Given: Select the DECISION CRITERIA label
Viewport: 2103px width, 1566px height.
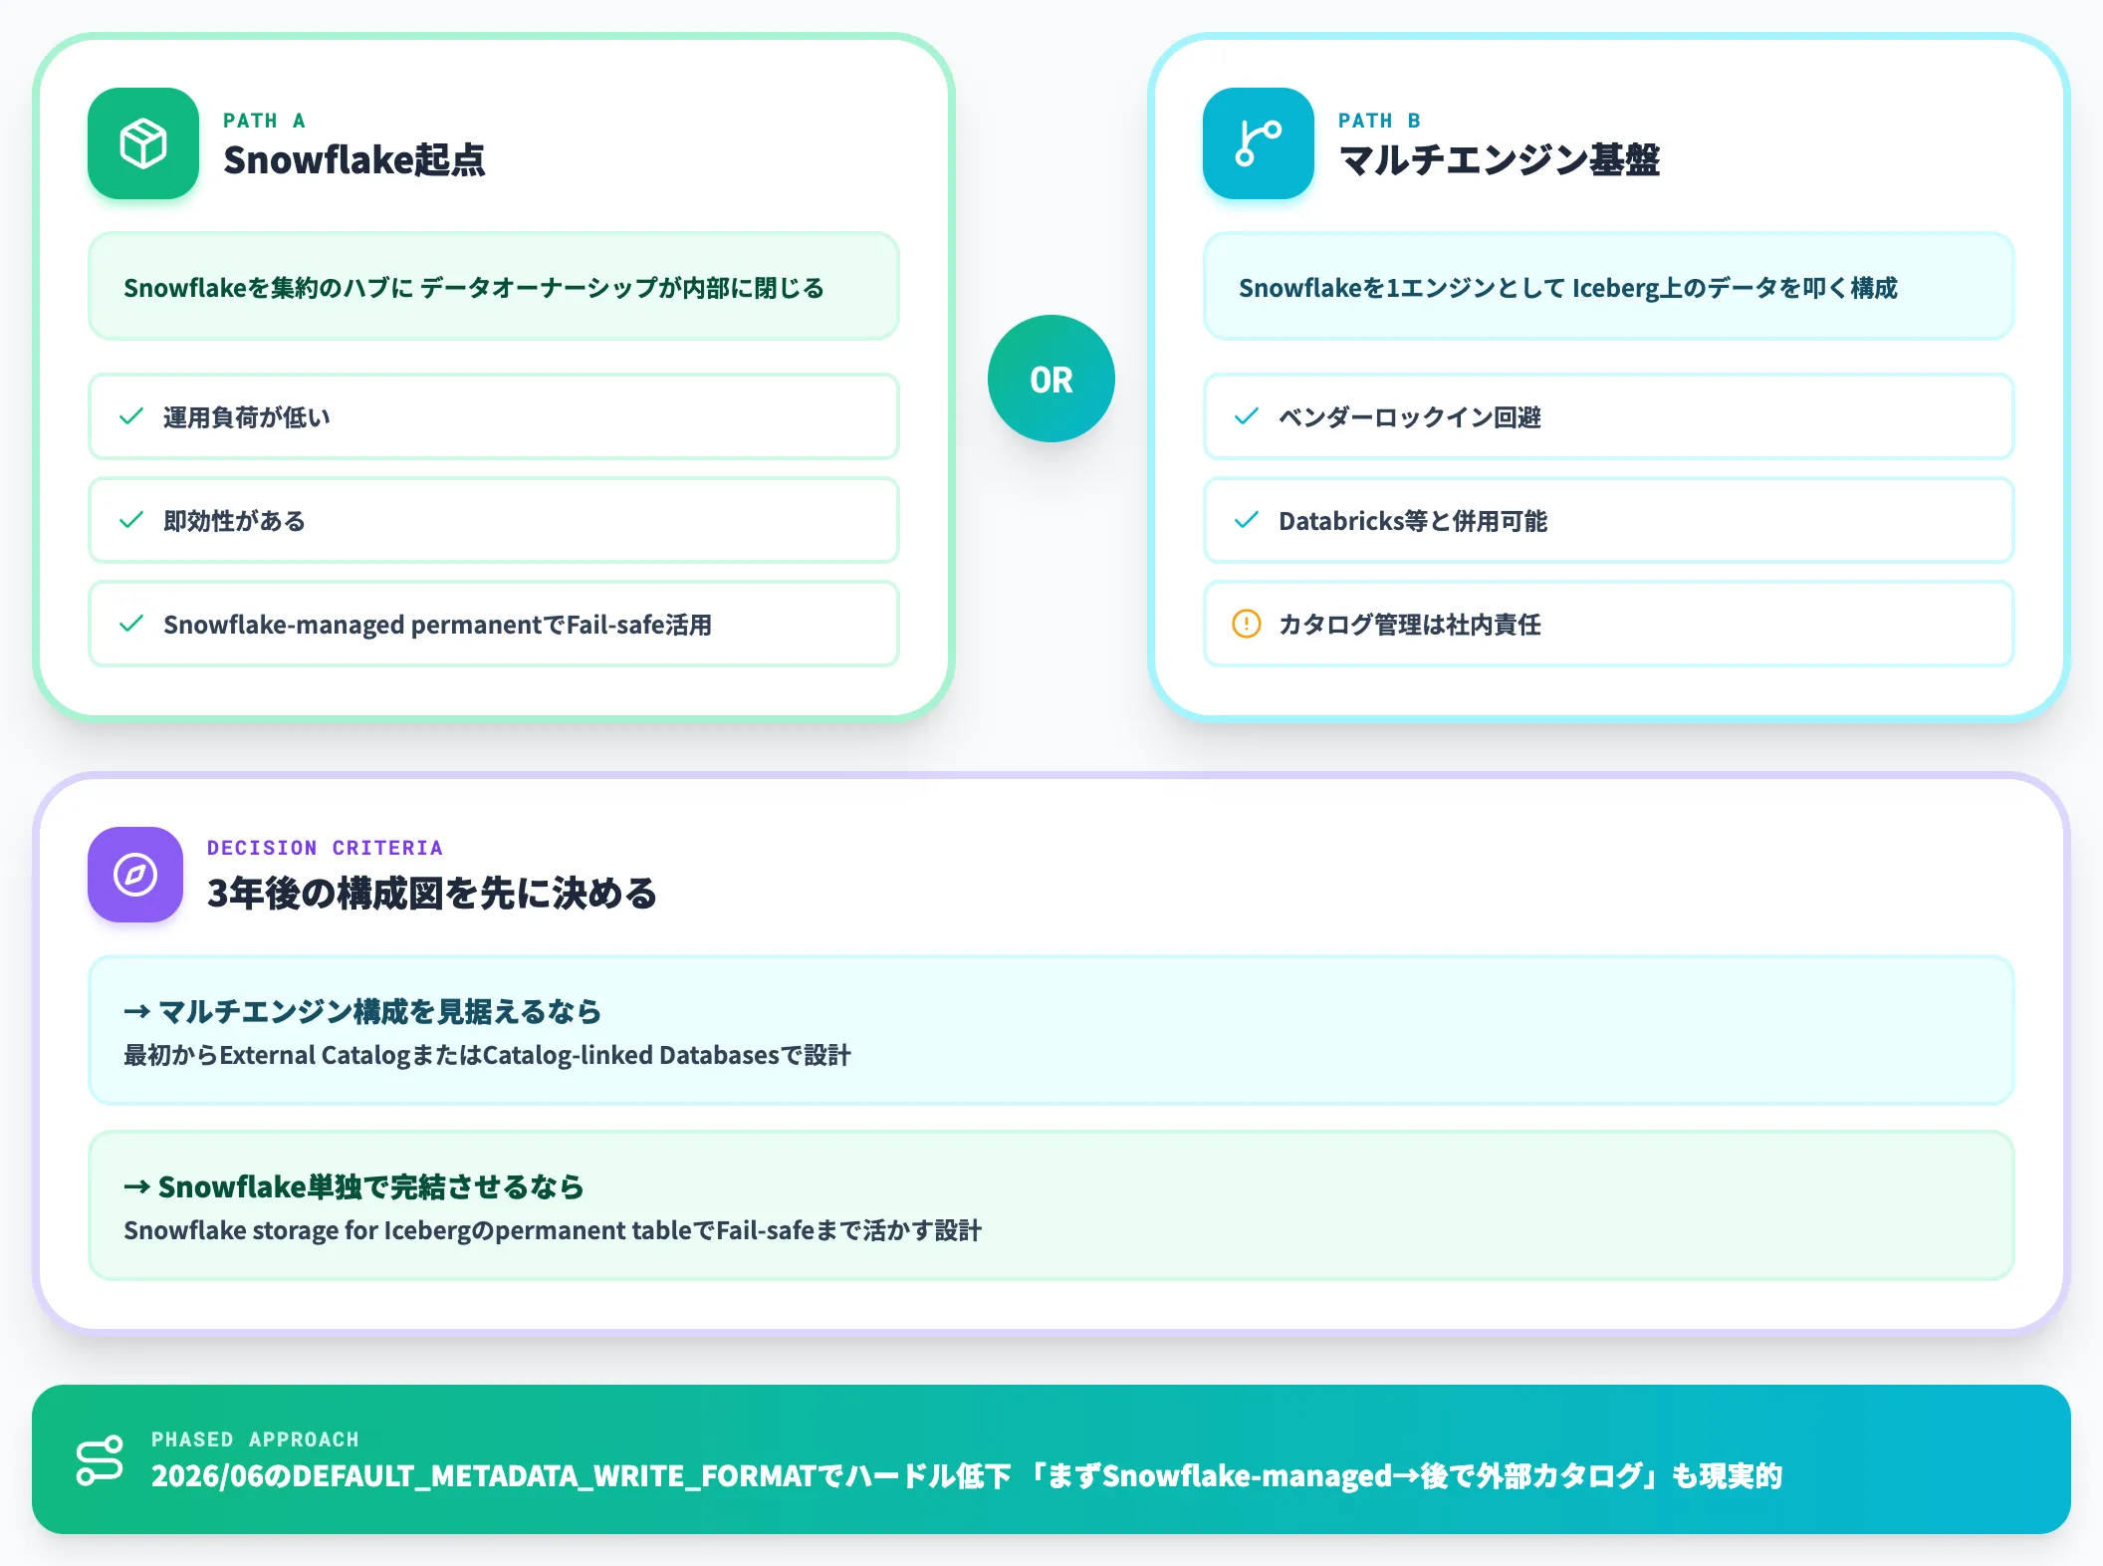Looking at the screenshot, I should (325, 848).
